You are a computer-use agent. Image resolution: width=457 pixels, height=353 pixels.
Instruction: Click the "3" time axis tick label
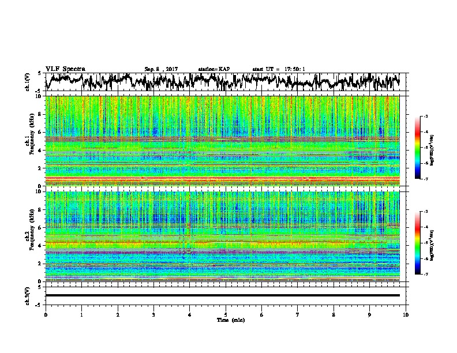coord(153,315)
